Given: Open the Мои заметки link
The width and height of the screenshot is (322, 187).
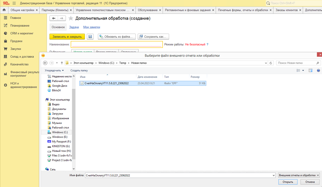Looking at the screenshot, I should point(92,27).
